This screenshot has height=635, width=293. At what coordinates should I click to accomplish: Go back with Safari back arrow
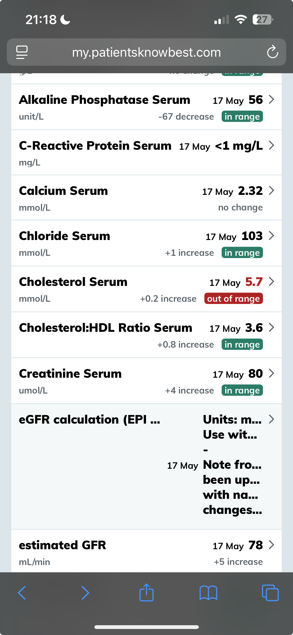22,593
